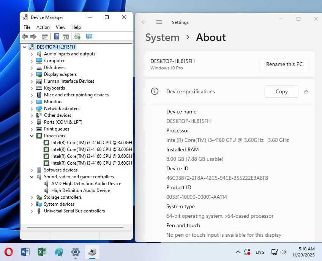Open the Action menu
The image size is (322, 261).
tap(43, 27)
